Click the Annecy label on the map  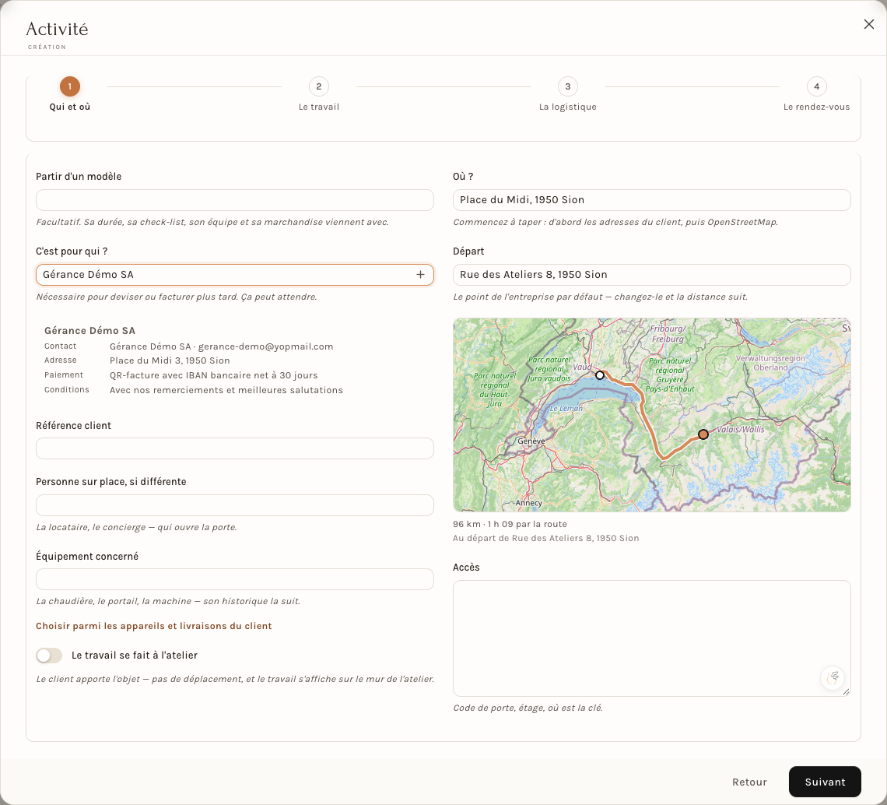(529, 503)
